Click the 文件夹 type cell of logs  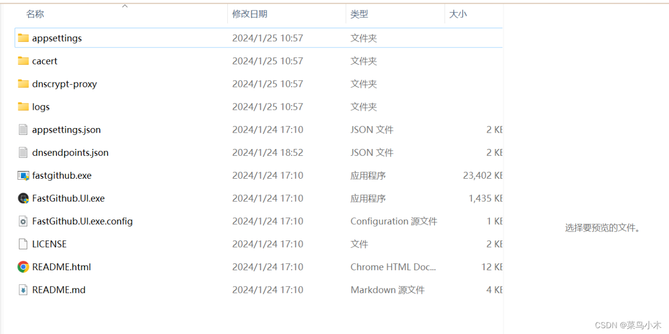(x=363, y=107)
